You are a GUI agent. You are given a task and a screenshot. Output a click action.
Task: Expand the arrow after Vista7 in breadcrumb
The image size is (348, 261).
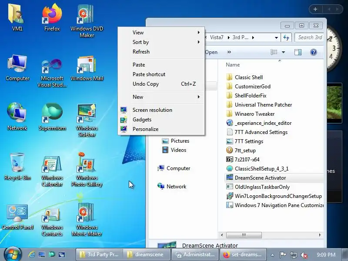[228, 38]
